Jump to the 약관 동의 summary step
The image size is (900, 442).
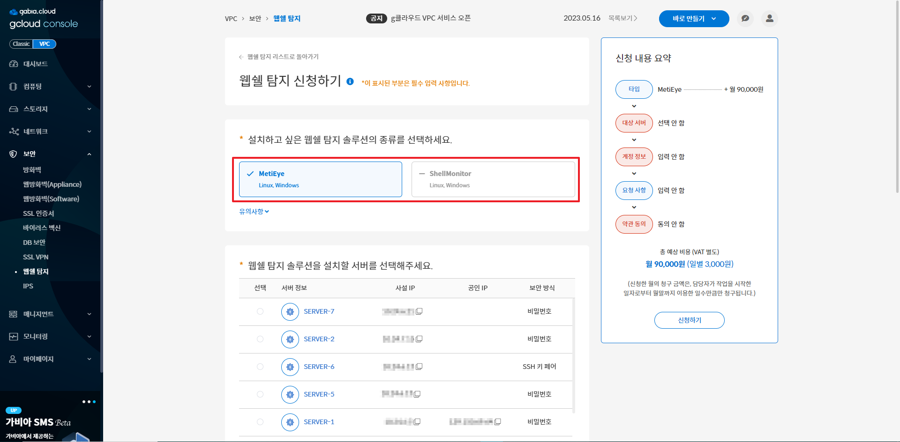tap(634, 224)
